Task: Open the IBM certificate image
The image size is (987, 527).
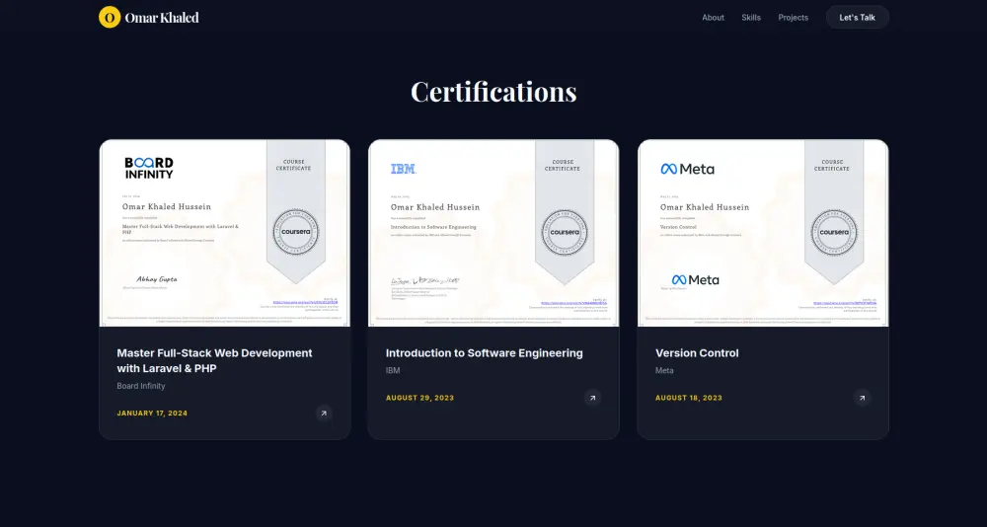Action: click(493, 233)
